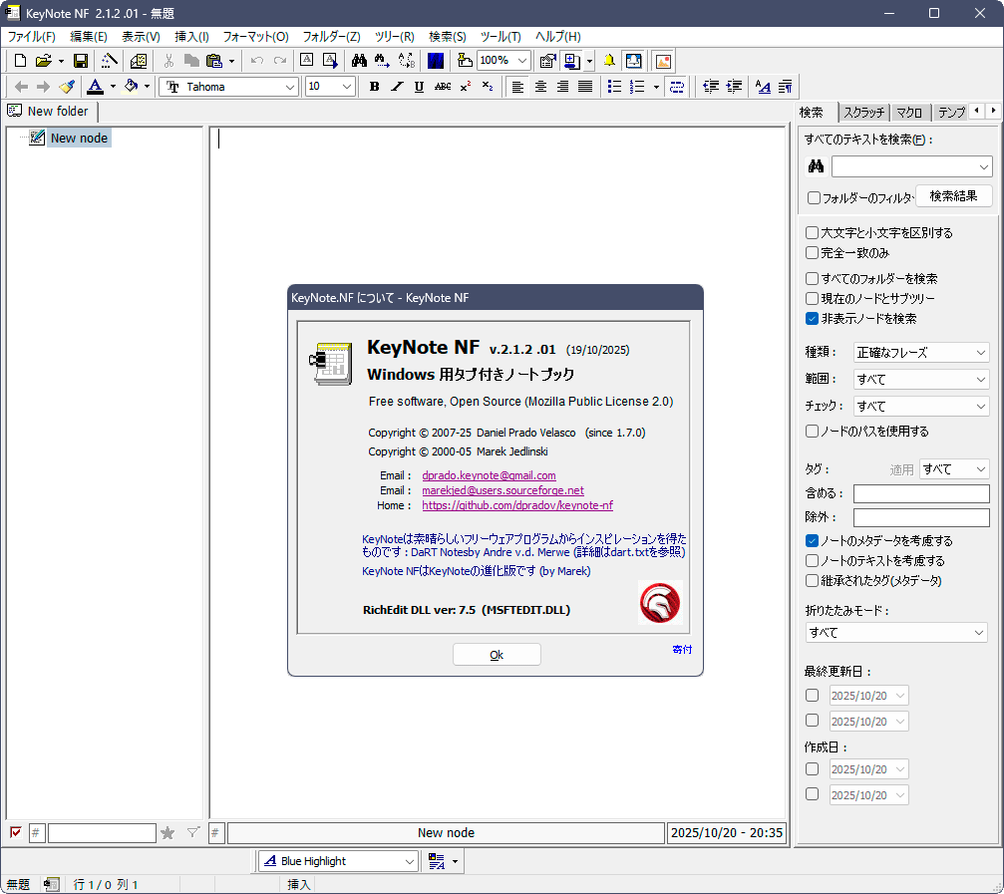
Task: Apply Subscript formatting
Action: point(488,87)
